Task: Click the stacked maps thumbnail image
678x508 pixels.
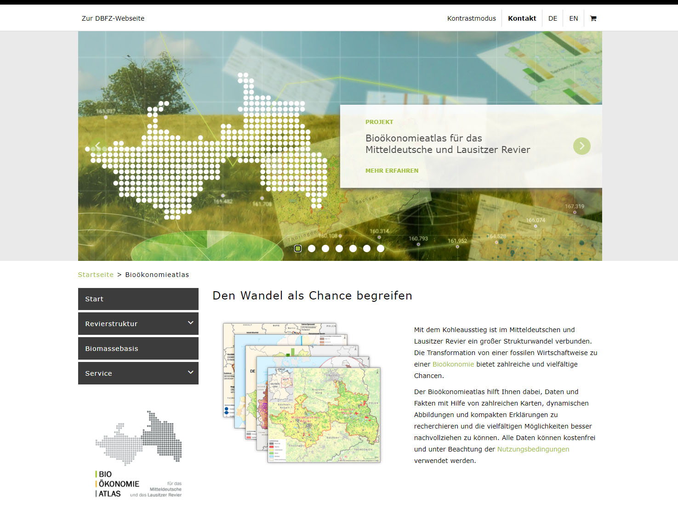Action: pos(302,393)
